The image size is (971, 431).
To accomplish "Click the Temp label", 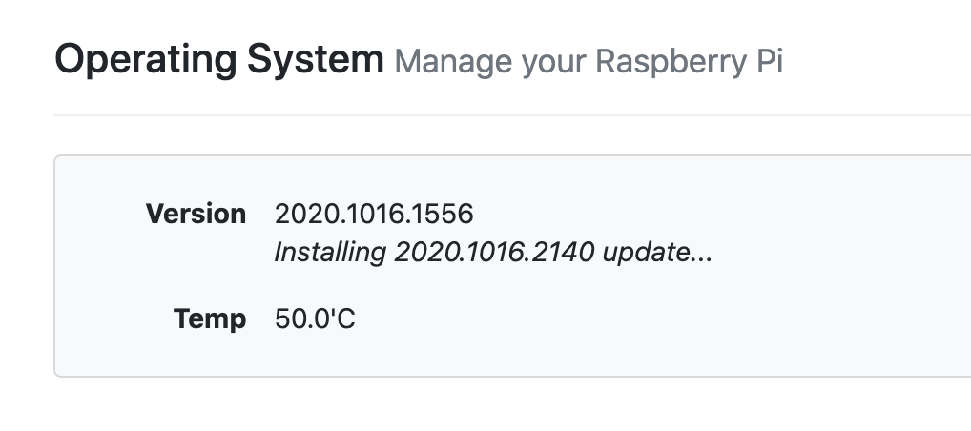I will pos(210,318).
